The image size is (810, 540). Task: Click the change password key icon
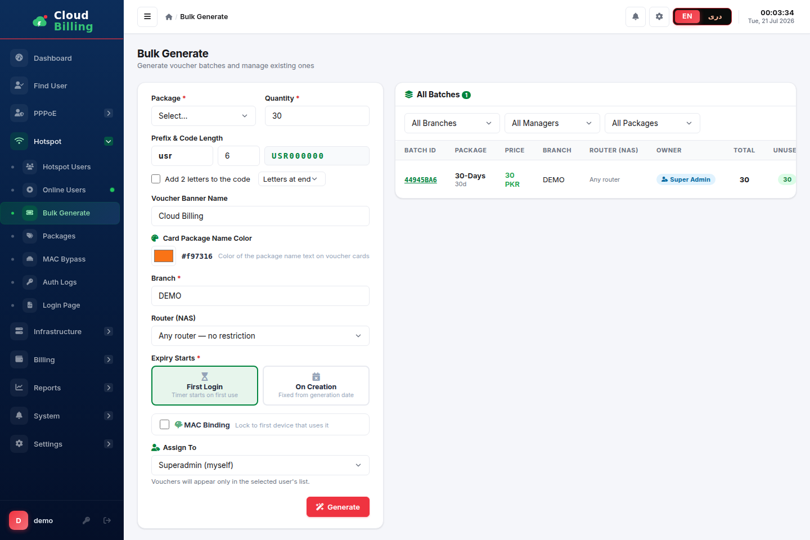[x=86, y=520]
